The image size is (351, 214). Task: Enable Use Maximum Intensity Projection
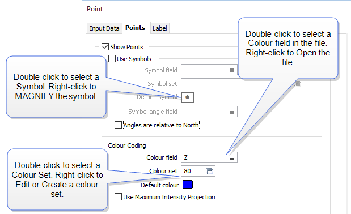118,197
